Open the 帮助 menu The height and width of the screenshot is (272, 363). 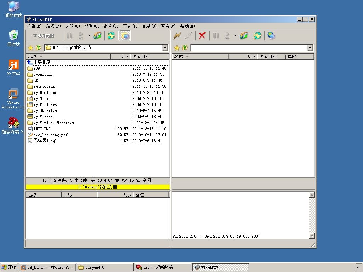[x=188, y=26]
